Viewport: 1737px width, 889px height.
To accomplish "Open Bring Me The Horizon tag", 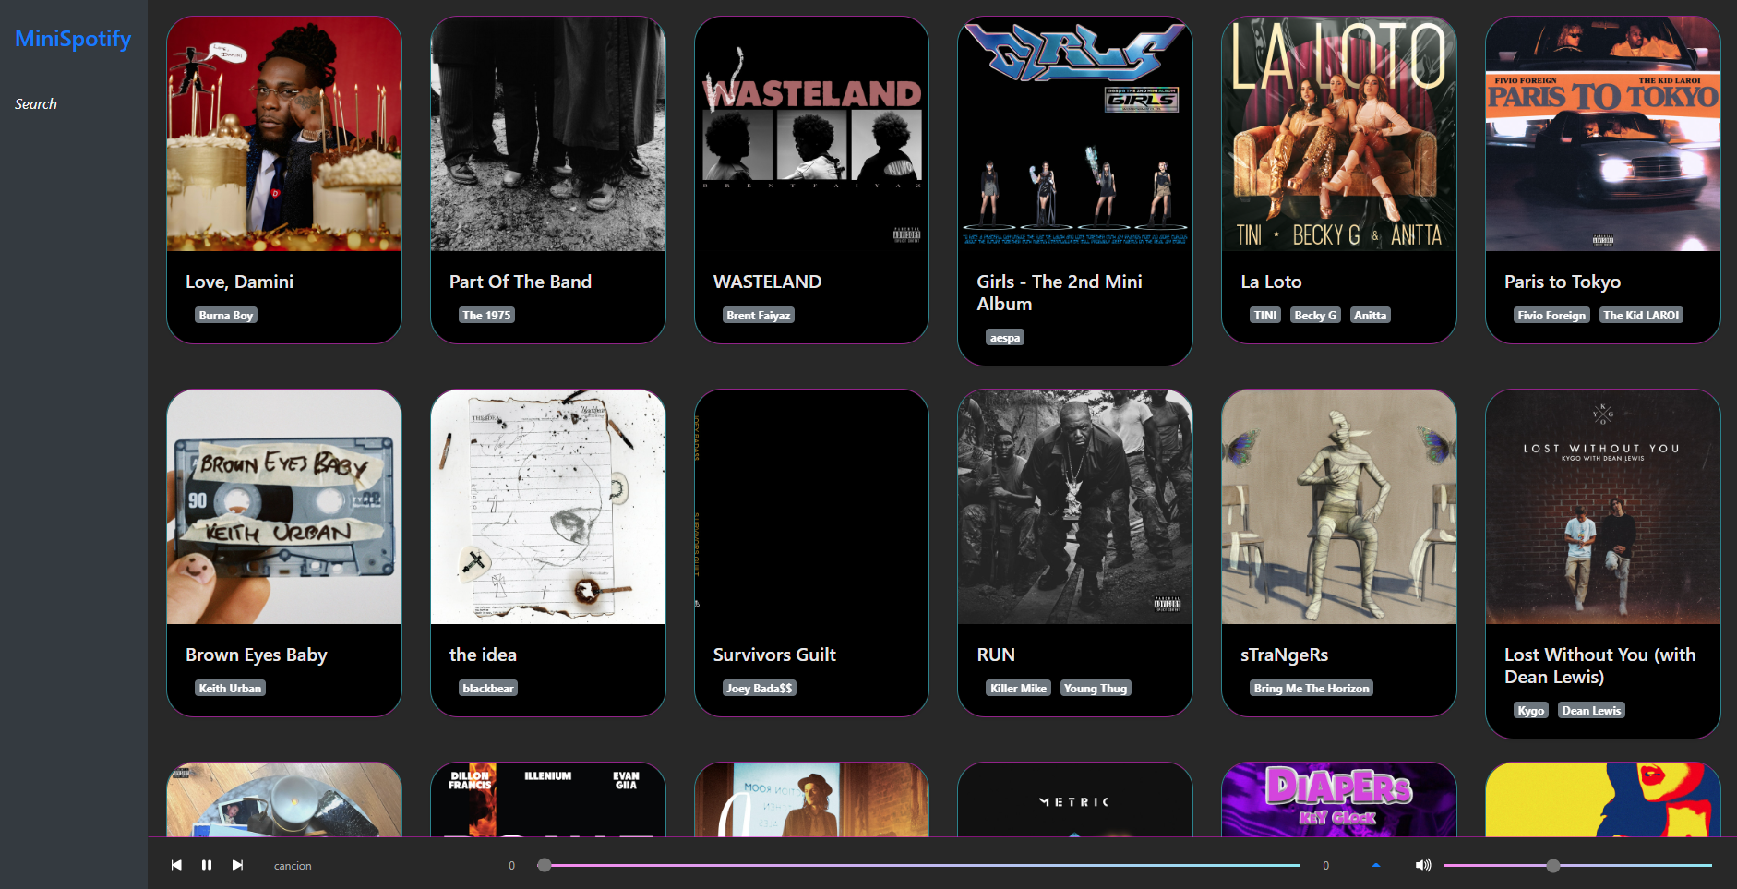I will 1312,688.
